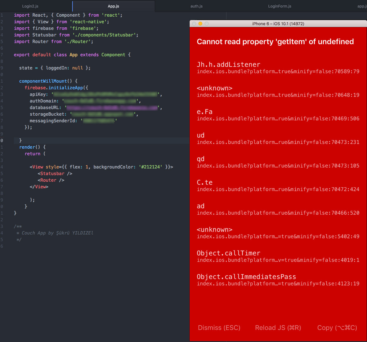The image size is (367, 342).
Task: Click Dismiss (ESC) in simulator error screen
Action: click(x=219, y=328)
